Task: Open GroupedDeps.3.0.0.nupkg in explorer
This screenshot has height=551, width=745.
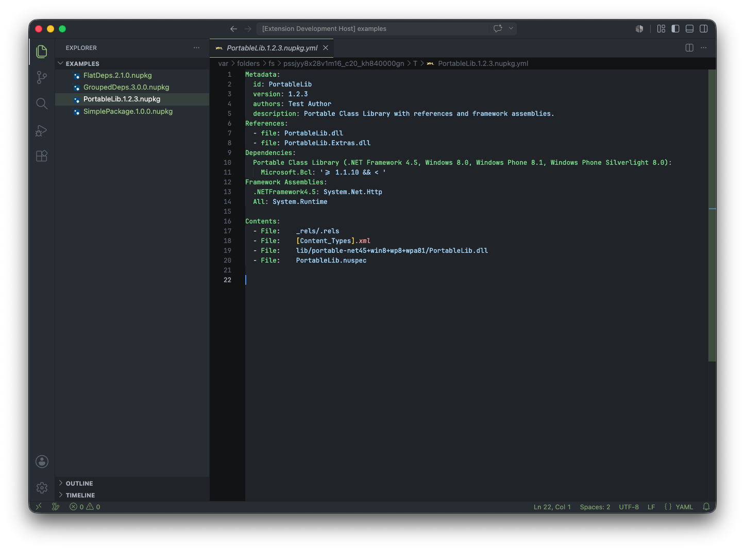Action: click(x=132, y=87)
